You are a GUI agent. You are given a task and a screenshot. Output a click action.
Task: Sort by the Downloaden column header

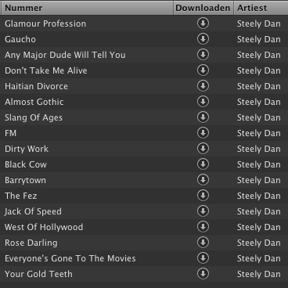203,8
